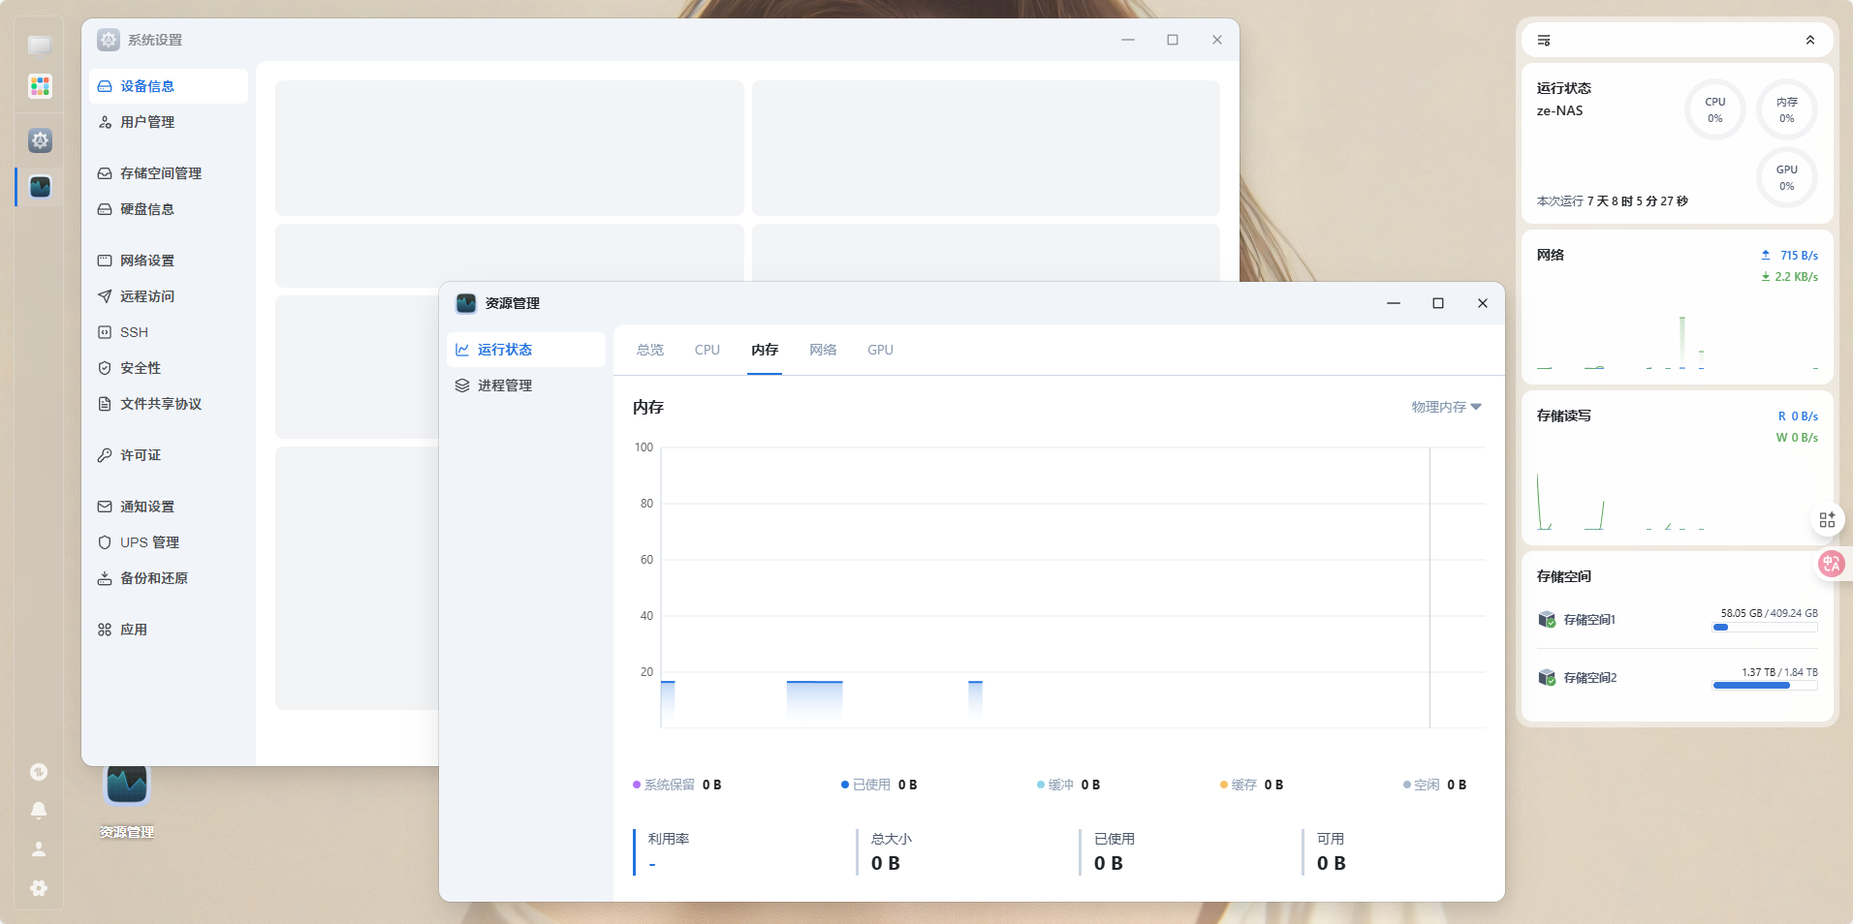
Task: Click the 存储空间1 usage bar
Action: point(1765,628)
